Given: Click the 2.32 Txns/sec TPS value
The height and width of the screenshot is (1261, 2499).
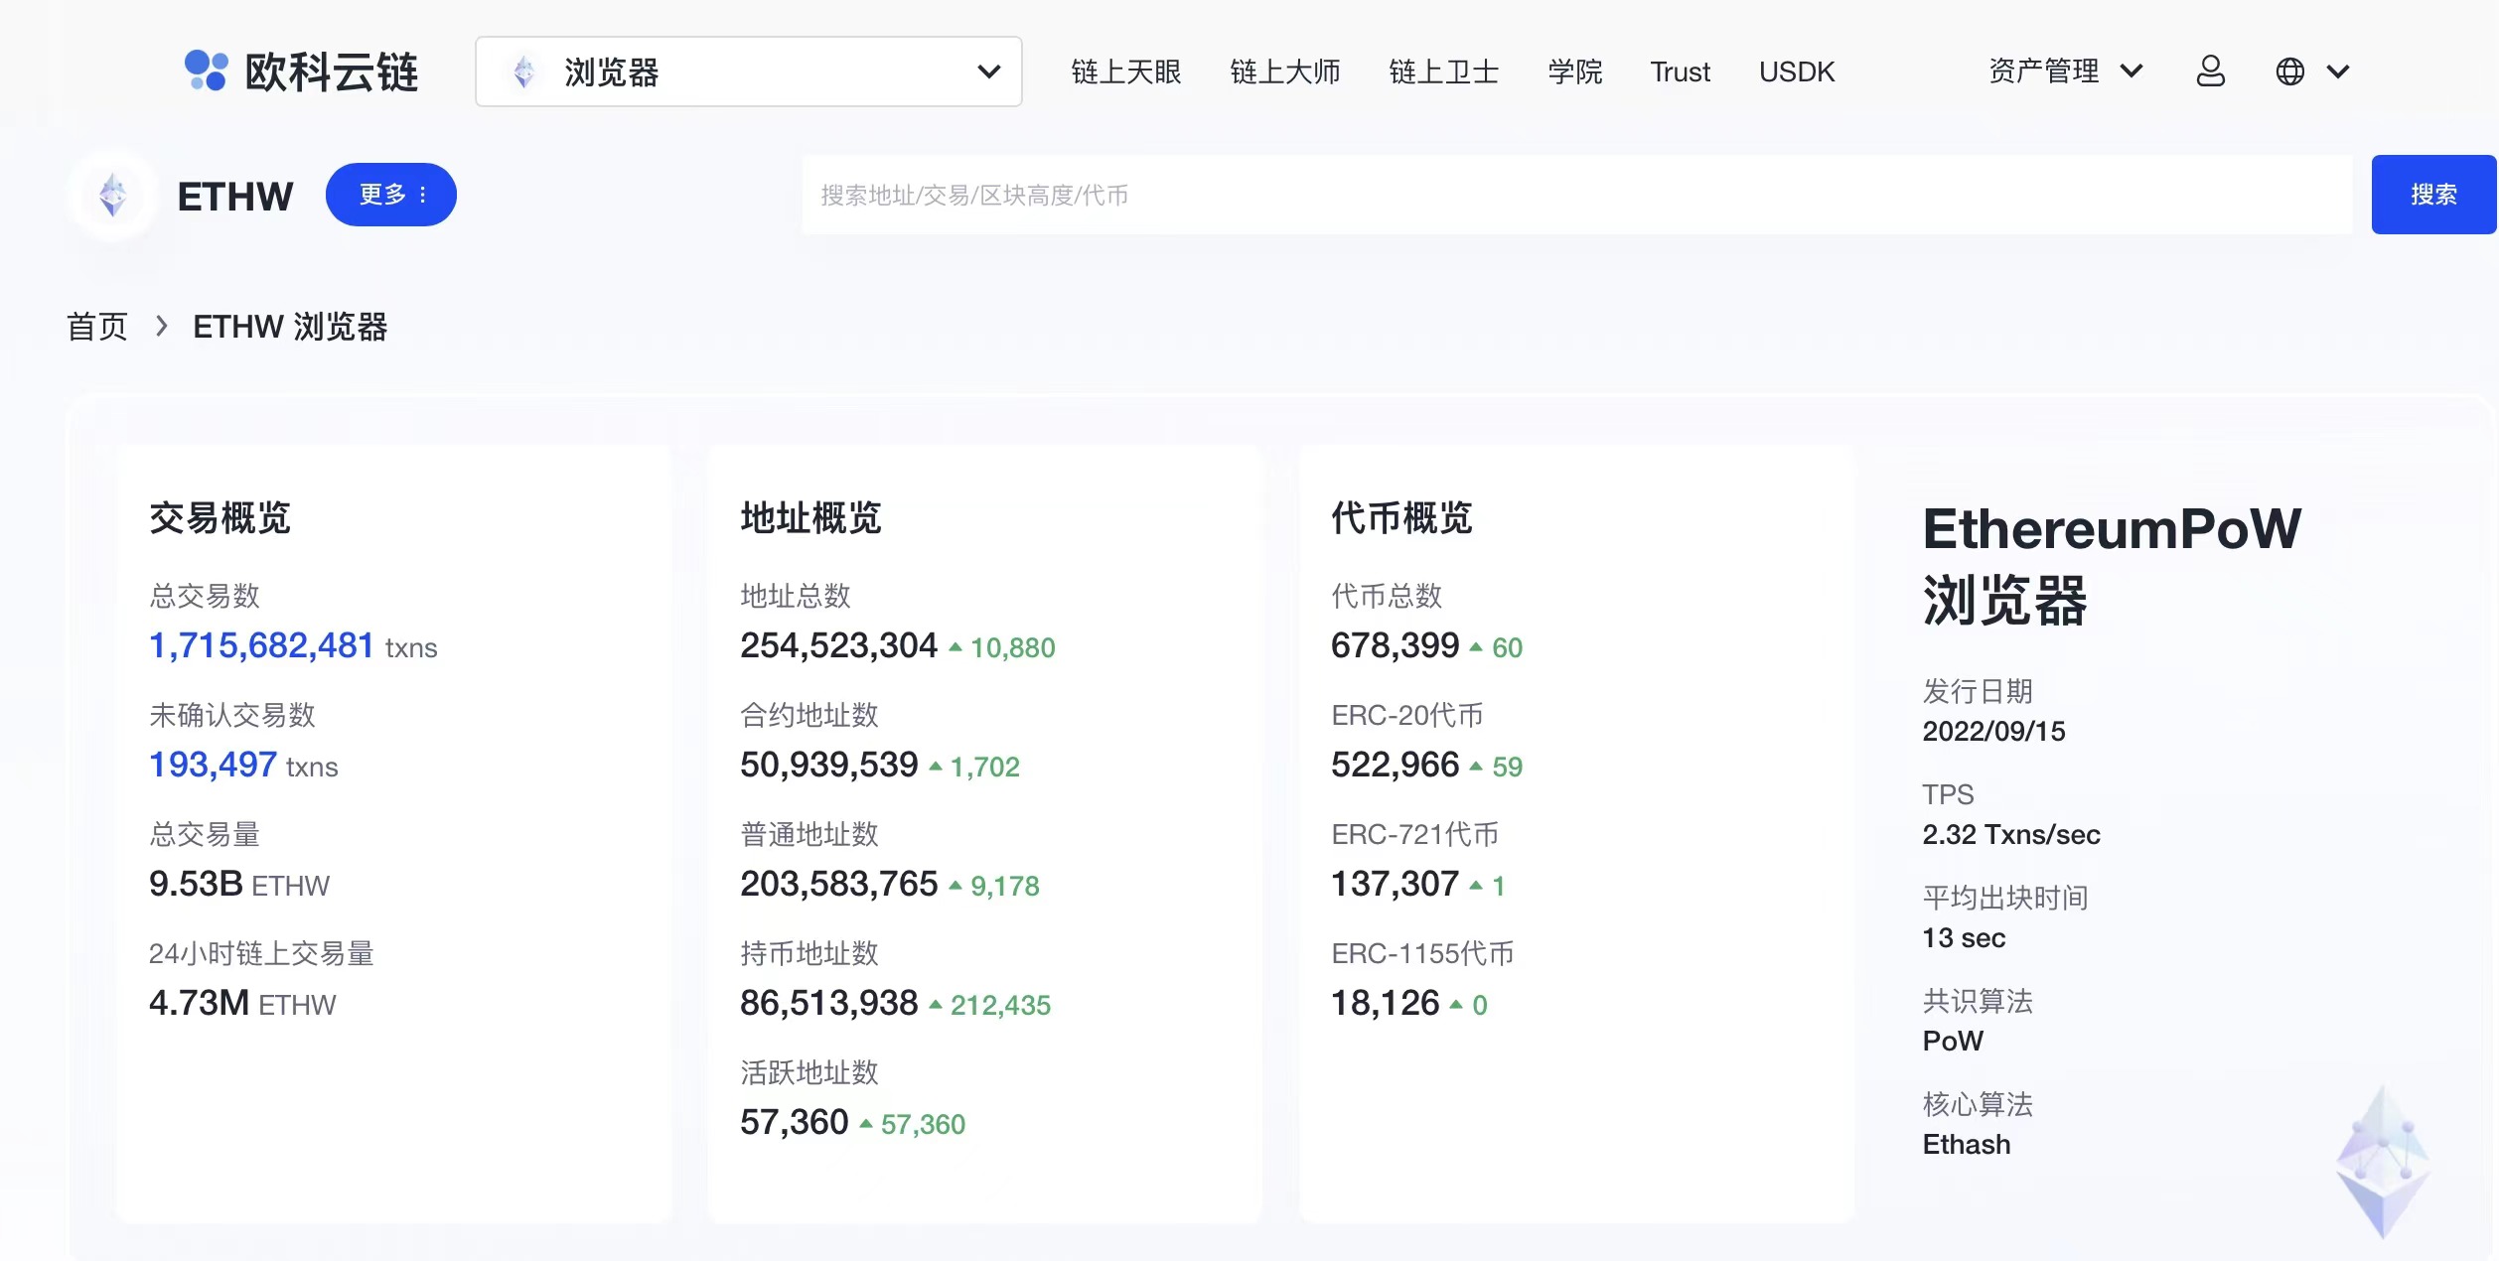Looking at the screenshot, I should pyautogui.click(x=2011, y=834).
